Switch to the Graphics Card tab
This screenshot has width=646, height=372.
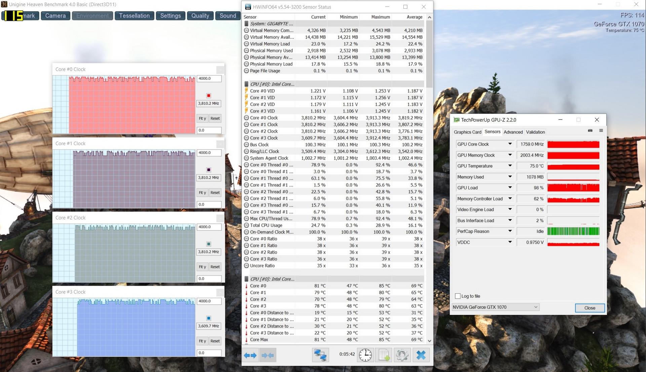[x=467, y=132]
